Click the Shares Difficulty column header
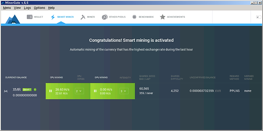Viewport: 263px width, 131px height. click(x=177, y=78)
